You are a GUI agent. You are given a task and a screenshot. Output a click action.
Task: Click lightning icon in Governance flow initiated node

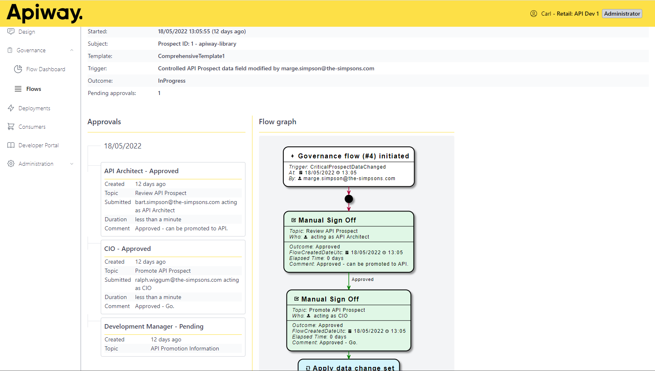292,156
